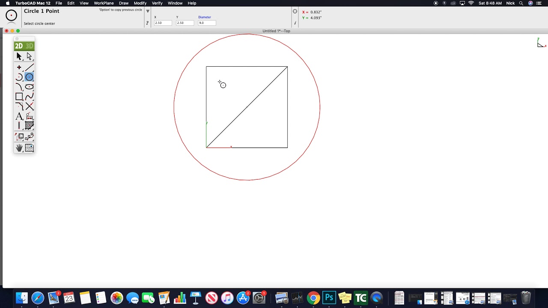This screenshot has width=548, height=308.
Task: Choose the Centerline tool
Action: click(19, 125)
